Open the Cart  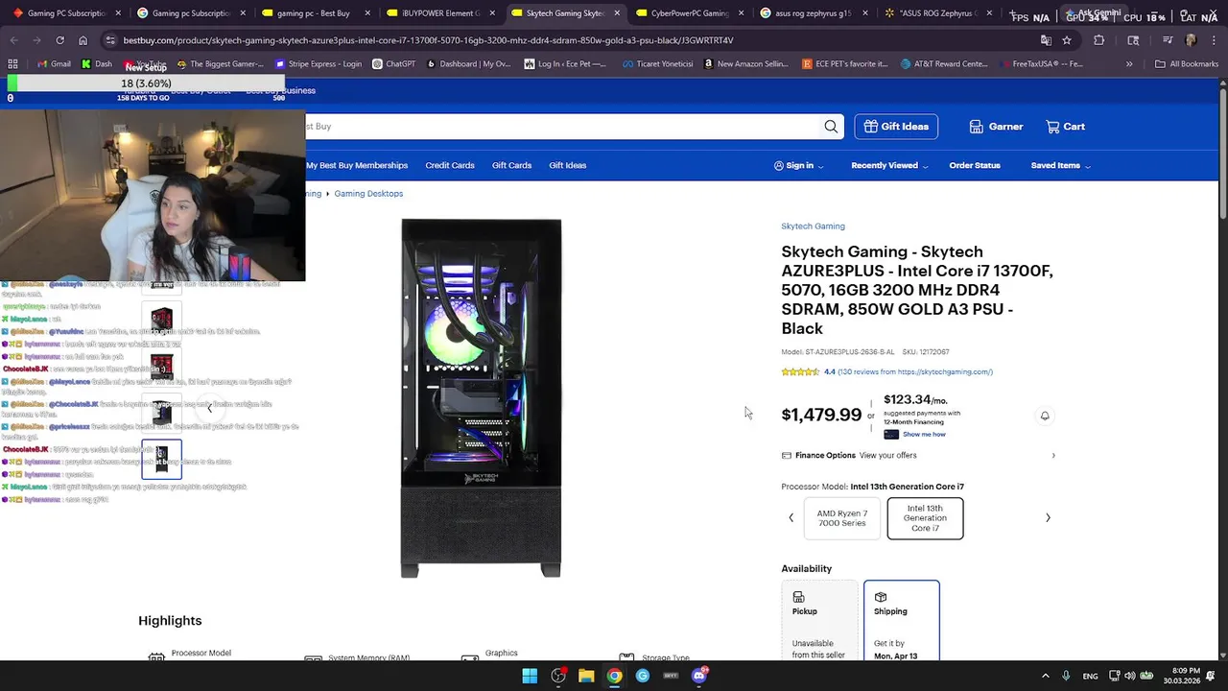tap(1065, 127)
